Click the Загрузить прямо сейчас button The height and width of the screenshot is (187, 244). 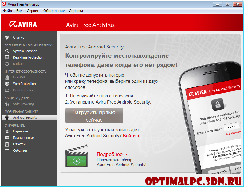(94, 116)
